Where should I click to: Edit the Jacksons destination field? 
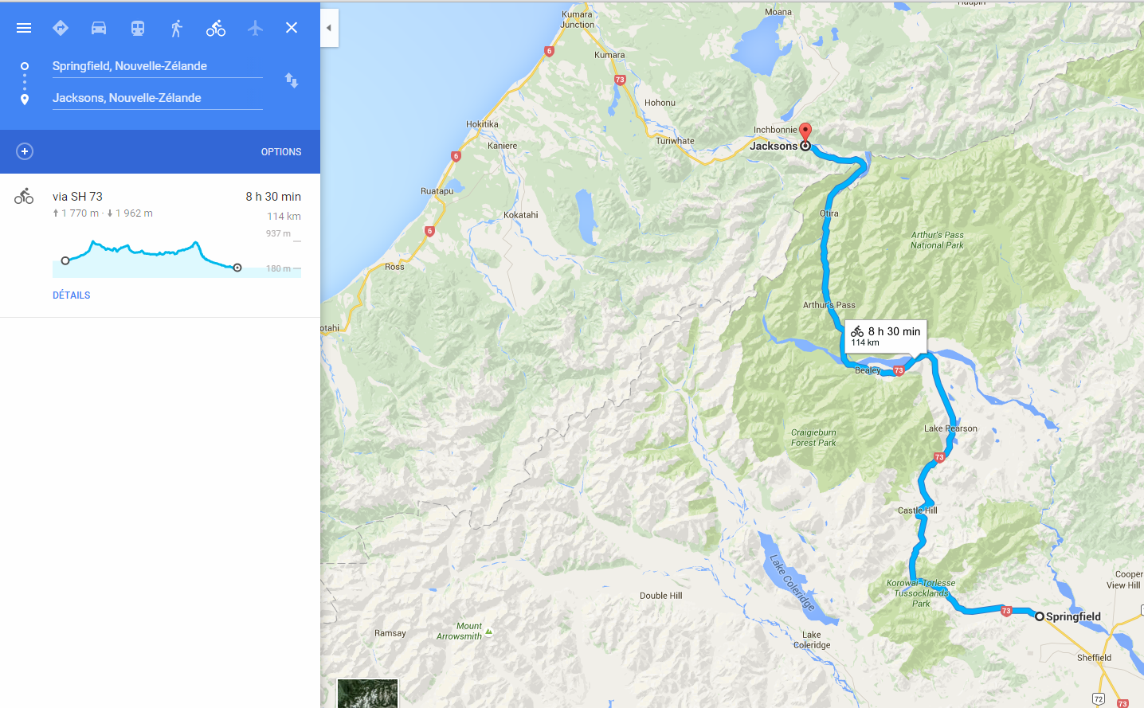[x=158, y=98]
